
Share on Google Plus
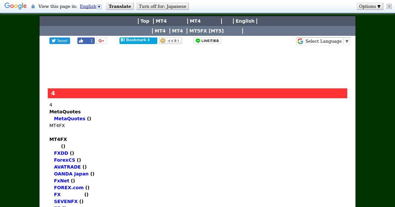coord(101,41)
